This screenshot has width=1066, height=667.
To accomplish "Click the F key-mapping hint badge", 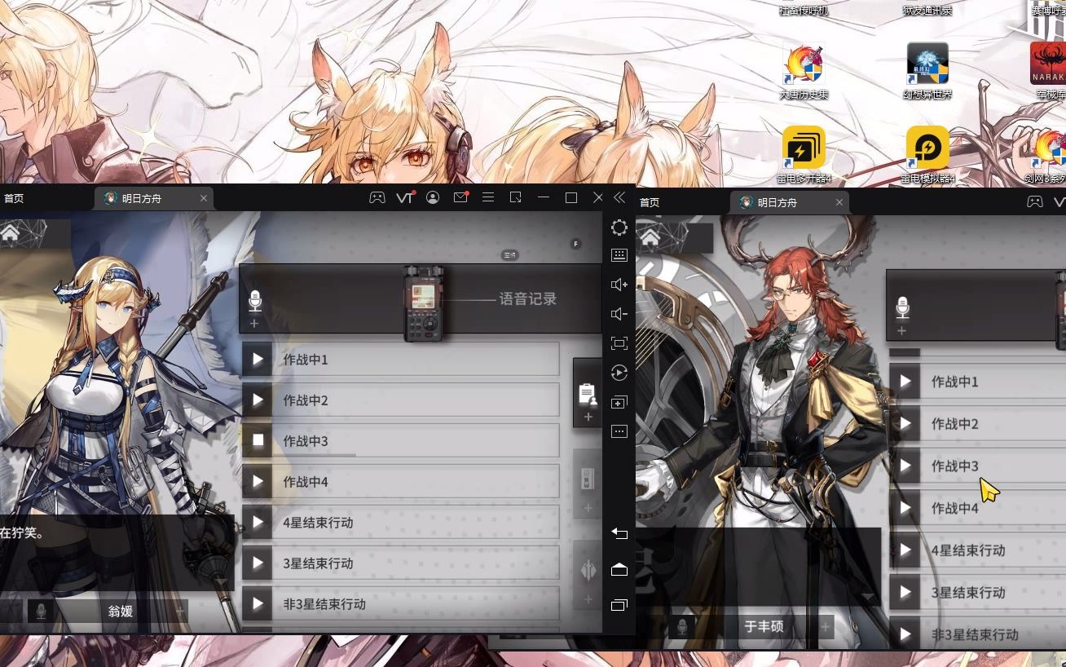I will pyautogui.click(x=575, y=244).
